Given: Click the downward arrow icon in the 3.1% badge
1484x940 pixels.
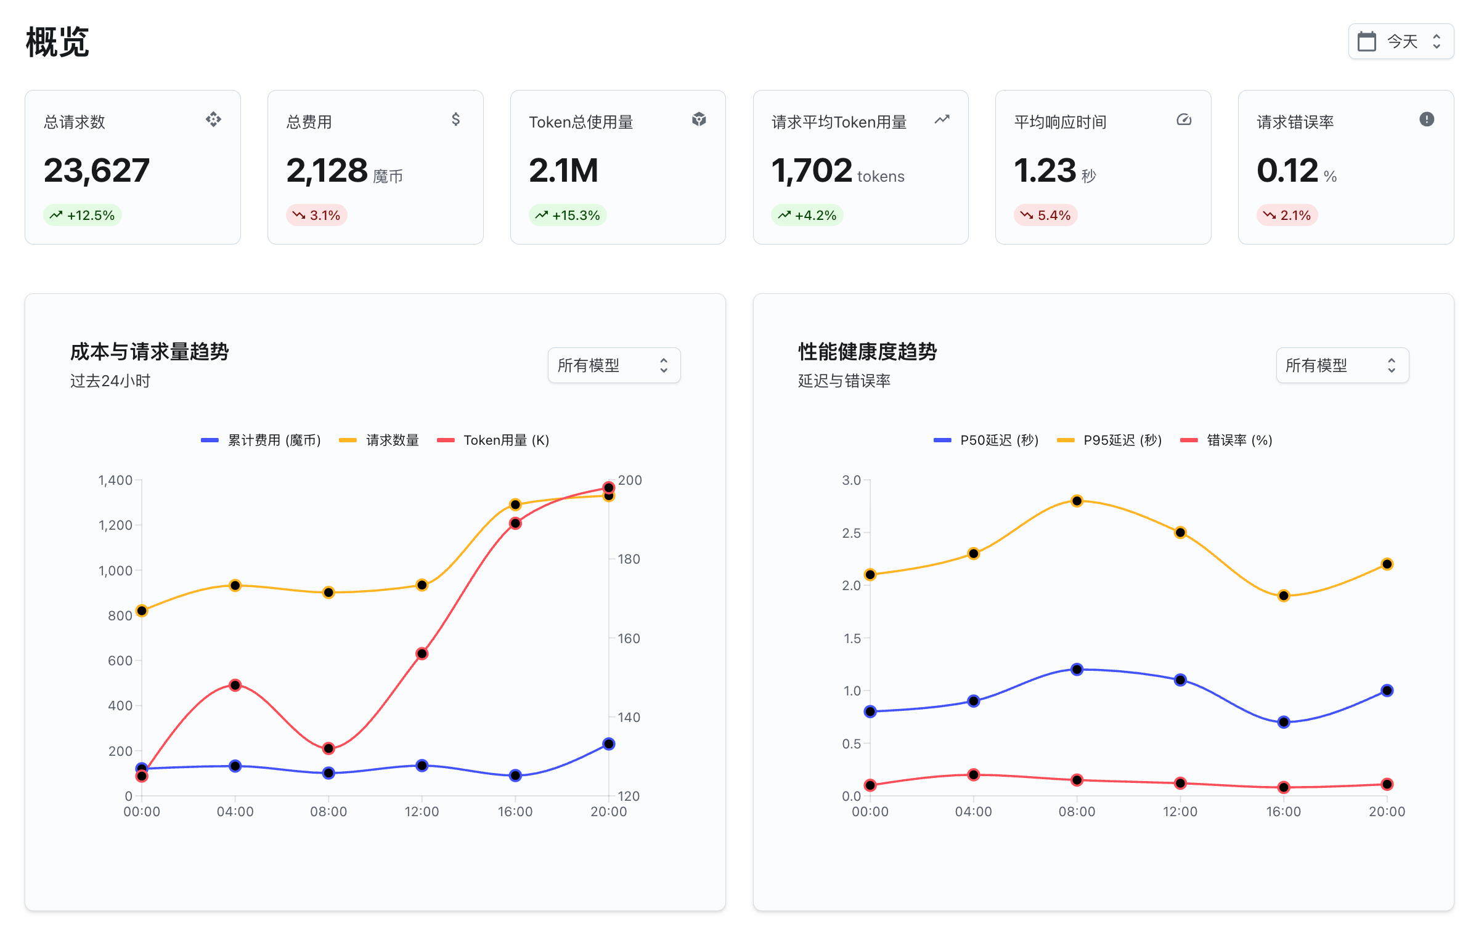Looking at the screenshot, I should pos(299,215).
